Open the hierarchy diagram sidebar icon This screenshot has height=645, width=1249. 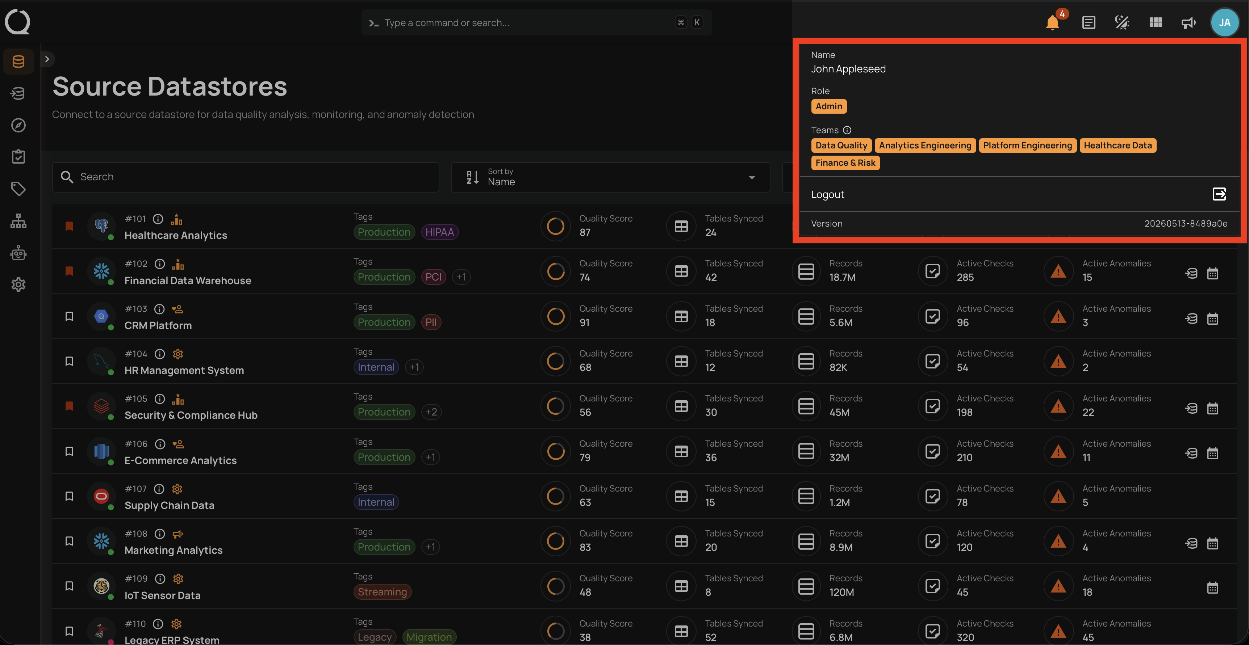click(x=18, y=221)
